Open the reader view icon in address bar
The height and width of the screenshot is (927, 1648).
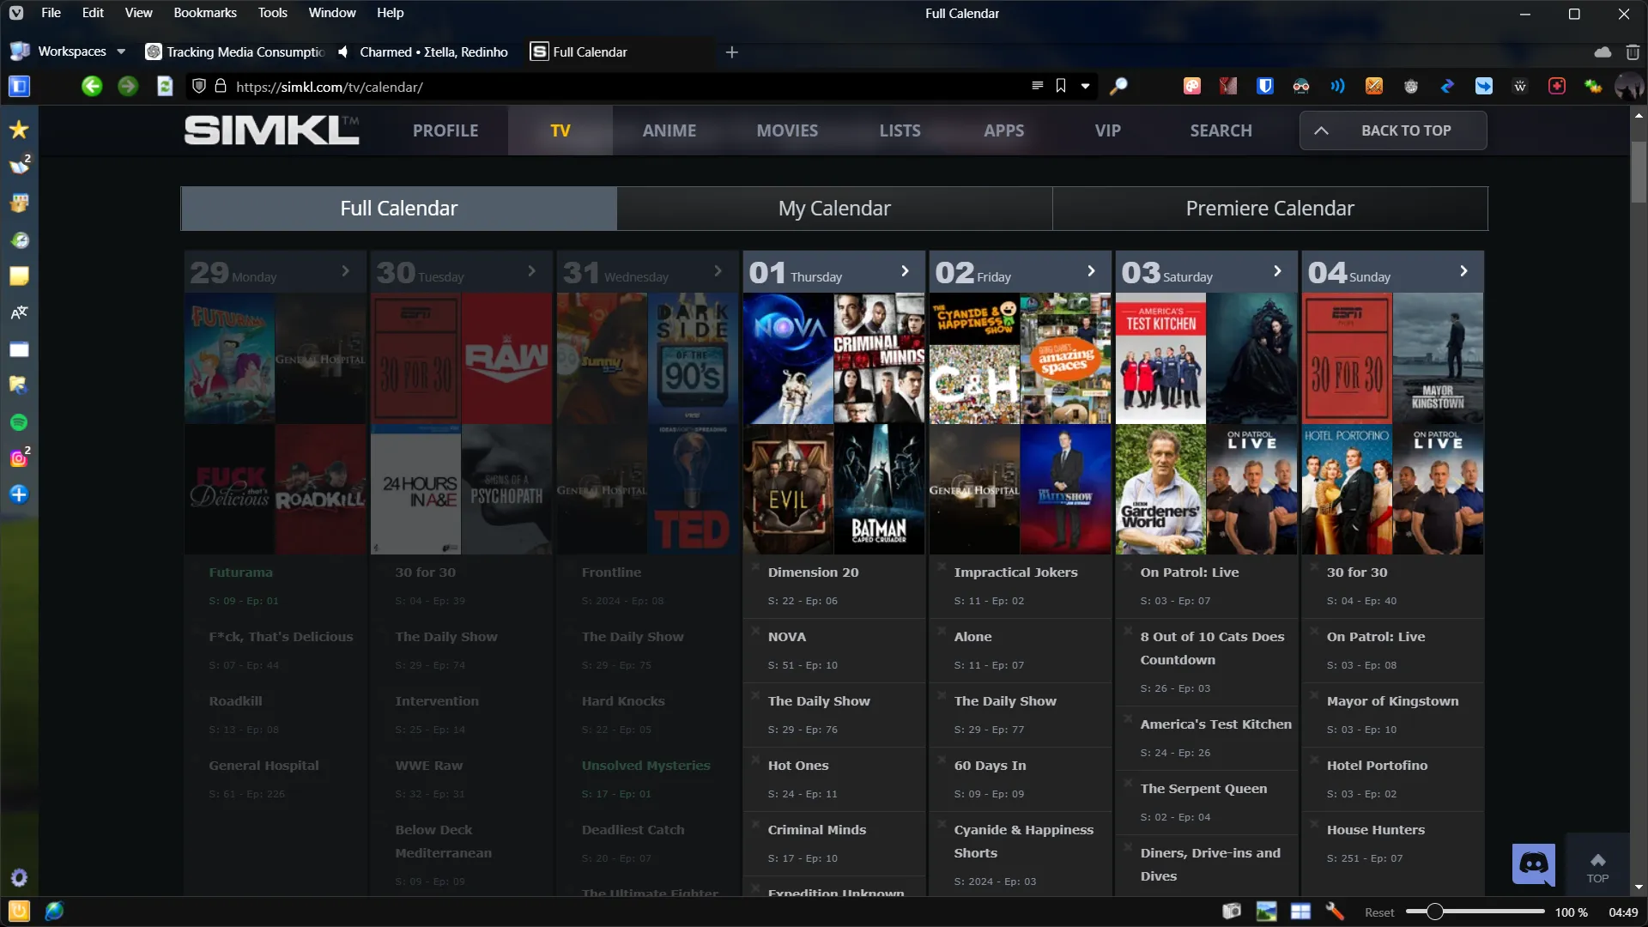coord(1037,87)
